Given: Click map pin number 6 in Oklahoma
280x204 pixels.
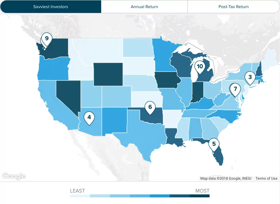Looking at the screenshot, I should pyautogui.click(x=150, y=108).
